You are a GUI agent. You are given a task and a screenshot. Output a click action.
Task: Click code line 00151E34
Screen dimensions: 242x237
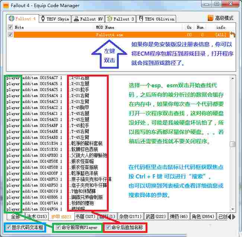point(54,144)
